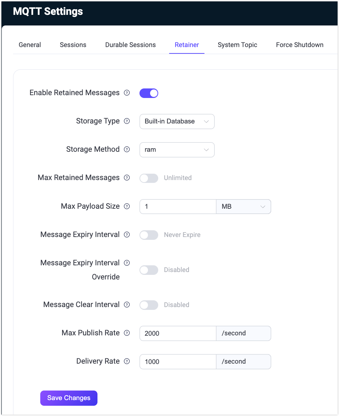Disable the Enable Retained Messages toggle
Screen dimensions: 339x416
pos(149,93)
